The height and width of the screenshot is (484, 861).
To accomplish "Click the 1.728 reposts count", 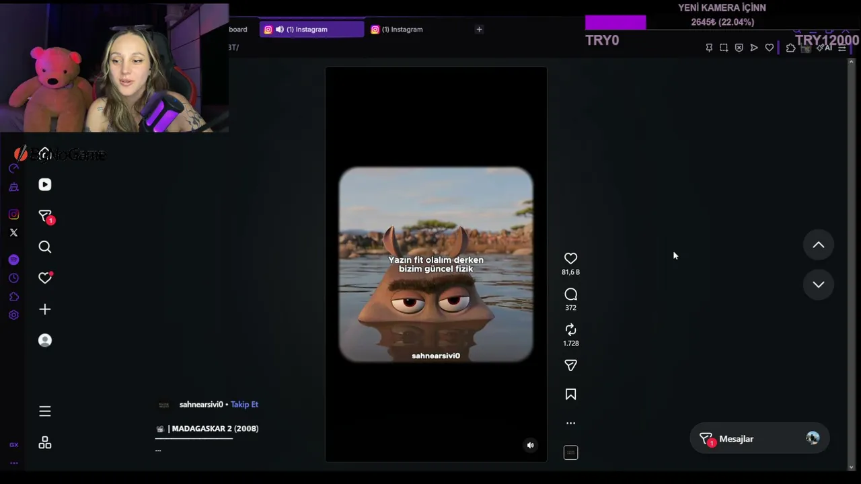I will click(x=570, y=344).
